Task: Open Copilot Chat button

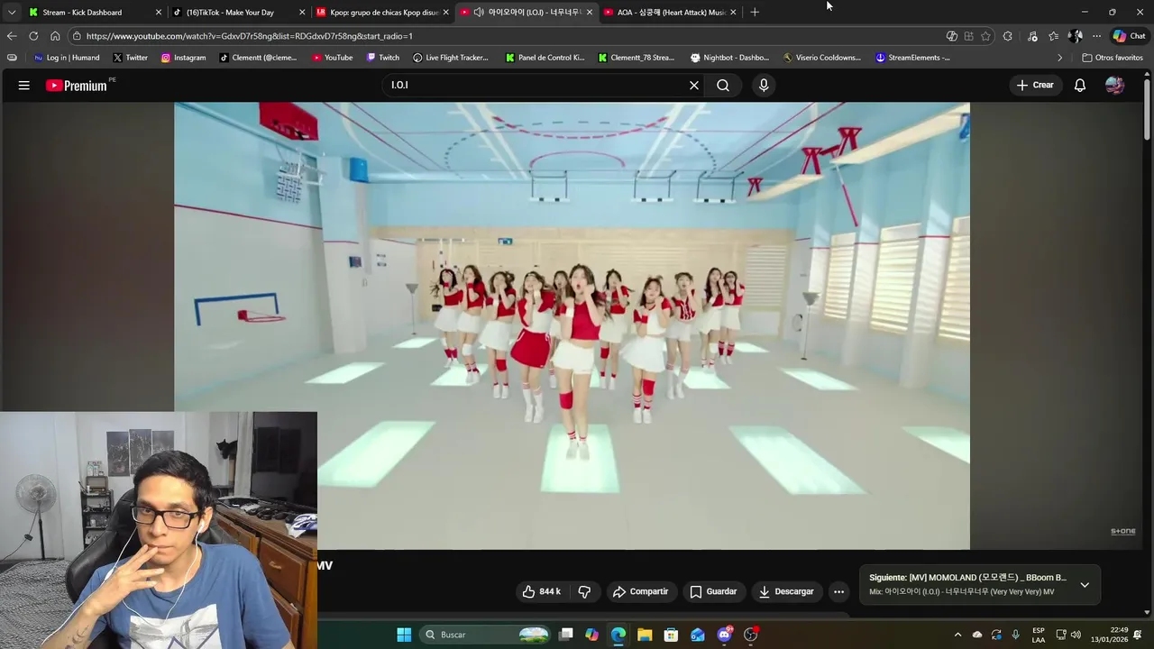Action: tap(1129, 36)
